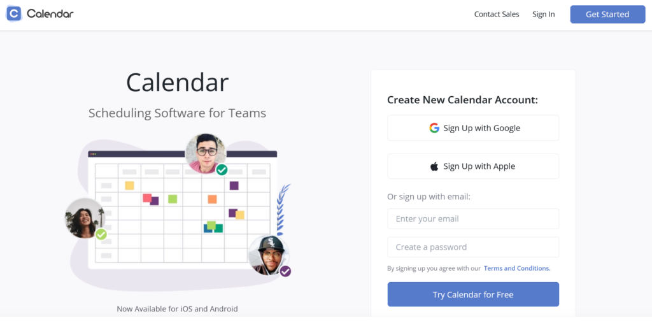Click the Calendar logo icon
Screen dimensions: 652x321
point(14,14)
